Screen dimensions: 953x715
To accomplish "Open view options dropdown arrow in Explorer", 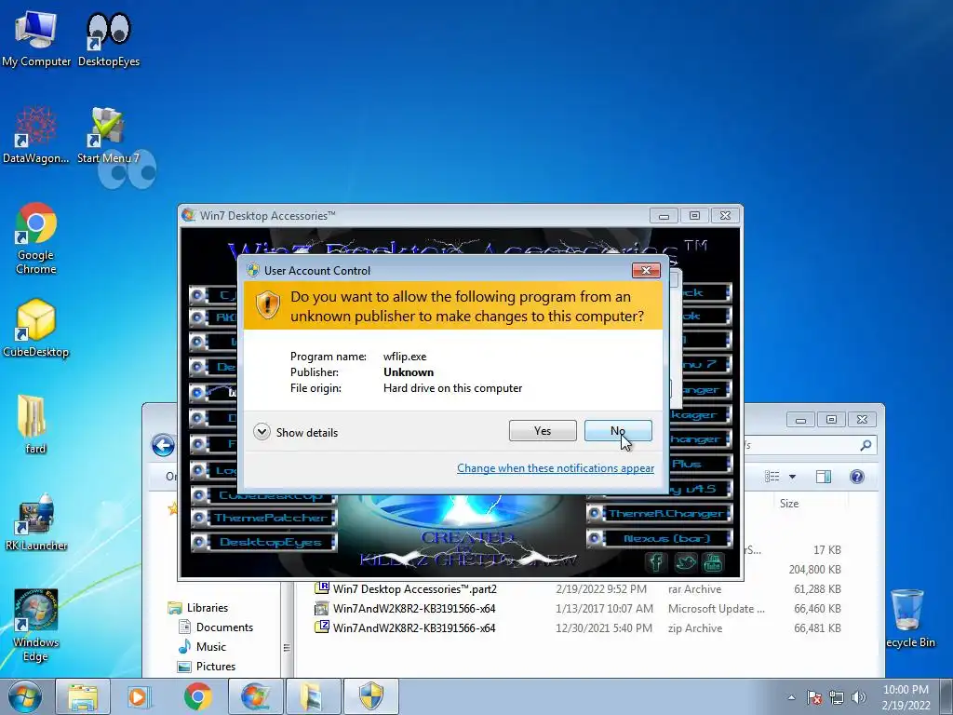I will (x=792, y=477).
